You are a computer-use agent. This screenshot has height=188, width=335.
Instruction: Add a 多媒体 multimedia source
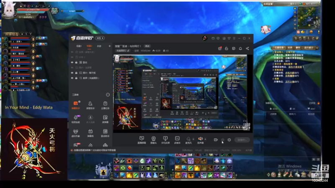coord(177,140)
